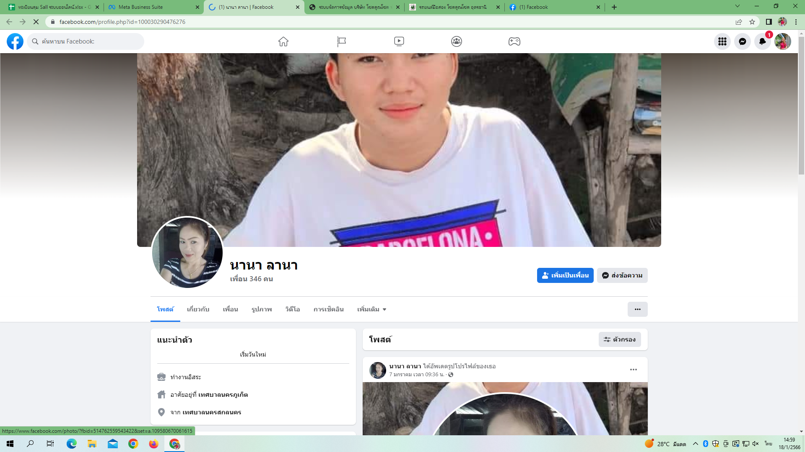The image size is (805, 452).
Task: Open Gaming controller icon
Action: click(514, 41)
